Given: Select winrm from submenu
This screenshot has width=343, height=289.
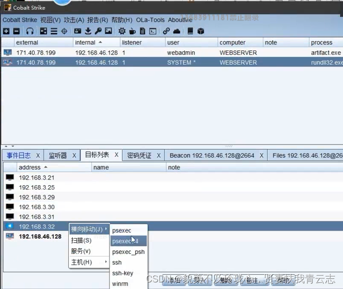Looking at the screenshot, I should pyautogui.click(x=129, y=284).
